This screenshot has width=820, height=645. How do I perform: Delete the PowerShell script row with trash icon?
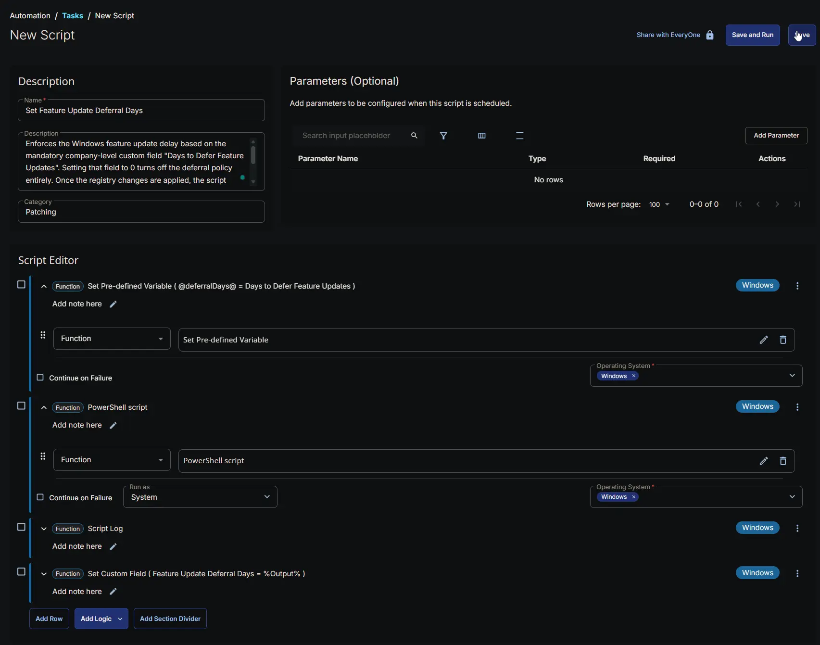click(782, 461)
